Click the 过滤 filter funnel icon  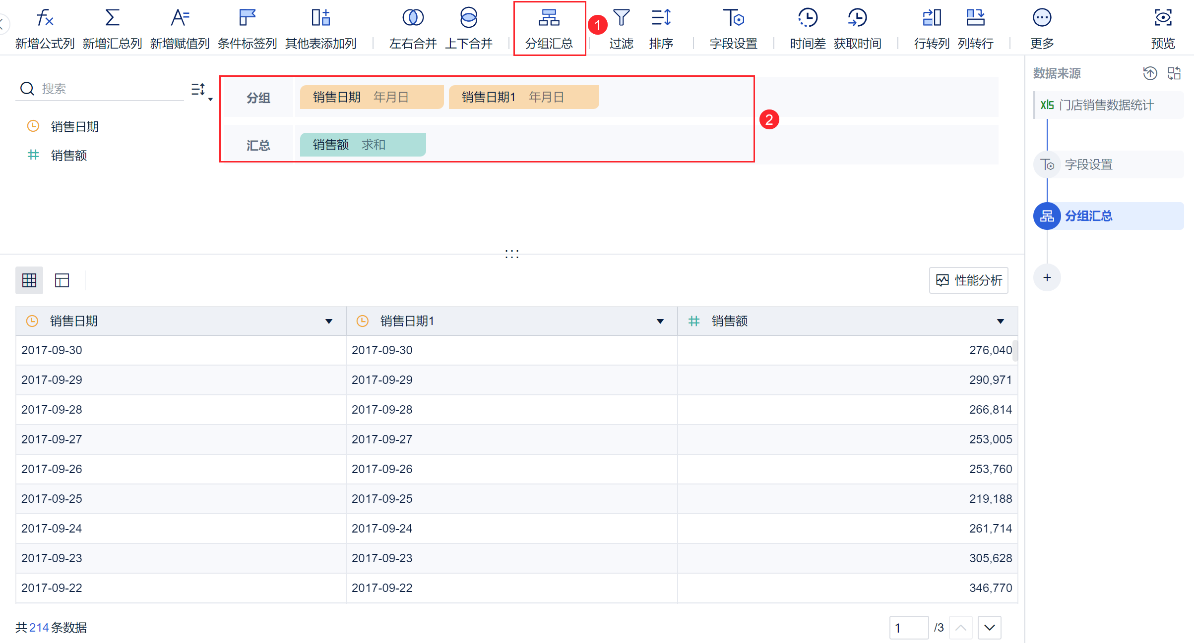(x=621, y=18)
